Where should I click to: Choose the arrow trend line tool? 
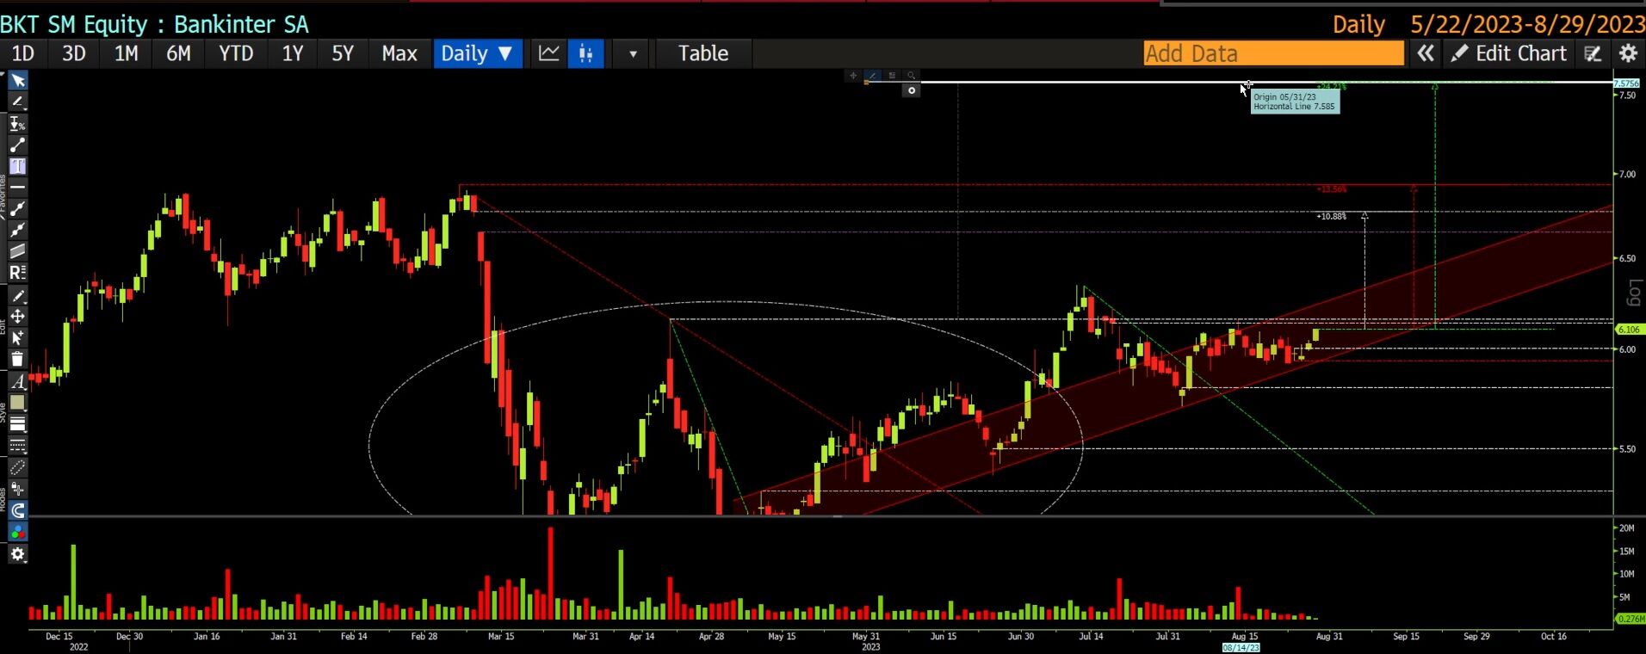point(17,230)
